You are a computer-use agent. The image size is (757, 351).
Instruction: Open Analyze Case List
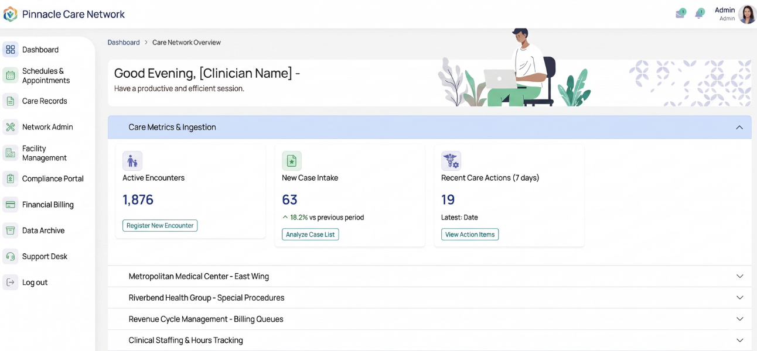pyautogui.click(x=310, y=234)
